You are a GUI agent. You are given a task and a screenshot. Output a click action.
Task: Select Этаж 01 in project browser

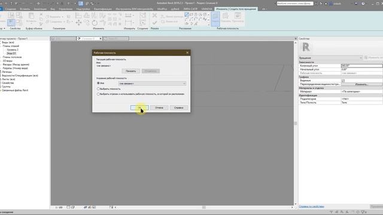pos(11,53)
